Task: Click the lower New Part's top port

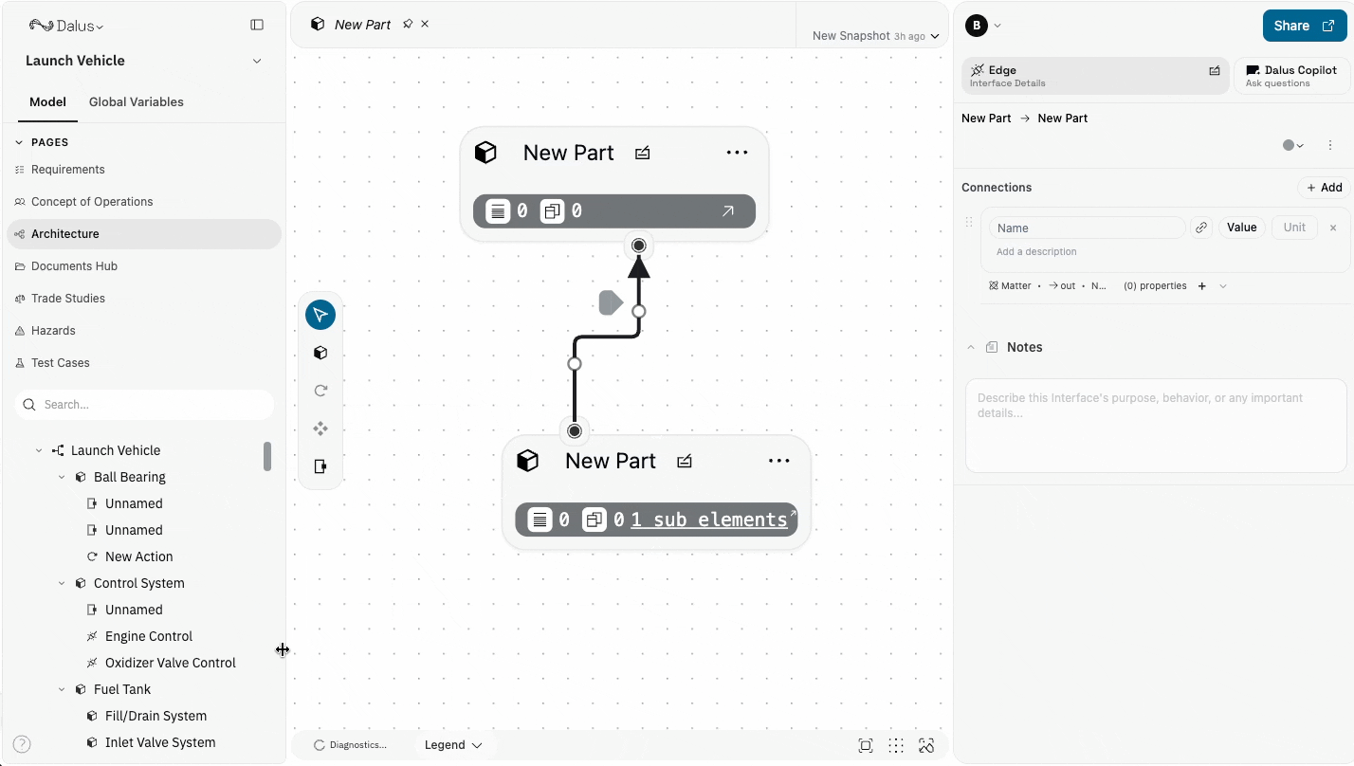Action: (575, 431)
